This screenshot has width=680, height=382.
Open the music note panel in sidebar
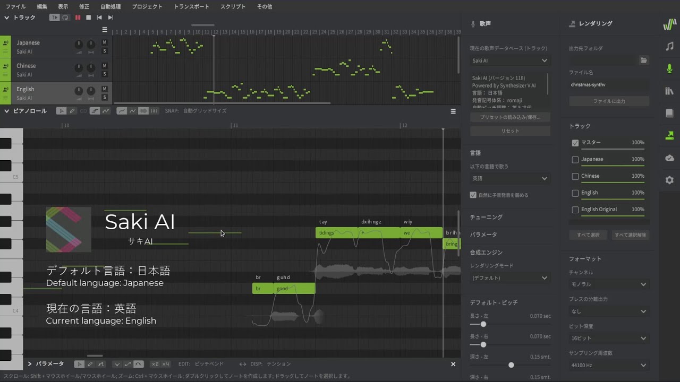click(x=669, y=47)
